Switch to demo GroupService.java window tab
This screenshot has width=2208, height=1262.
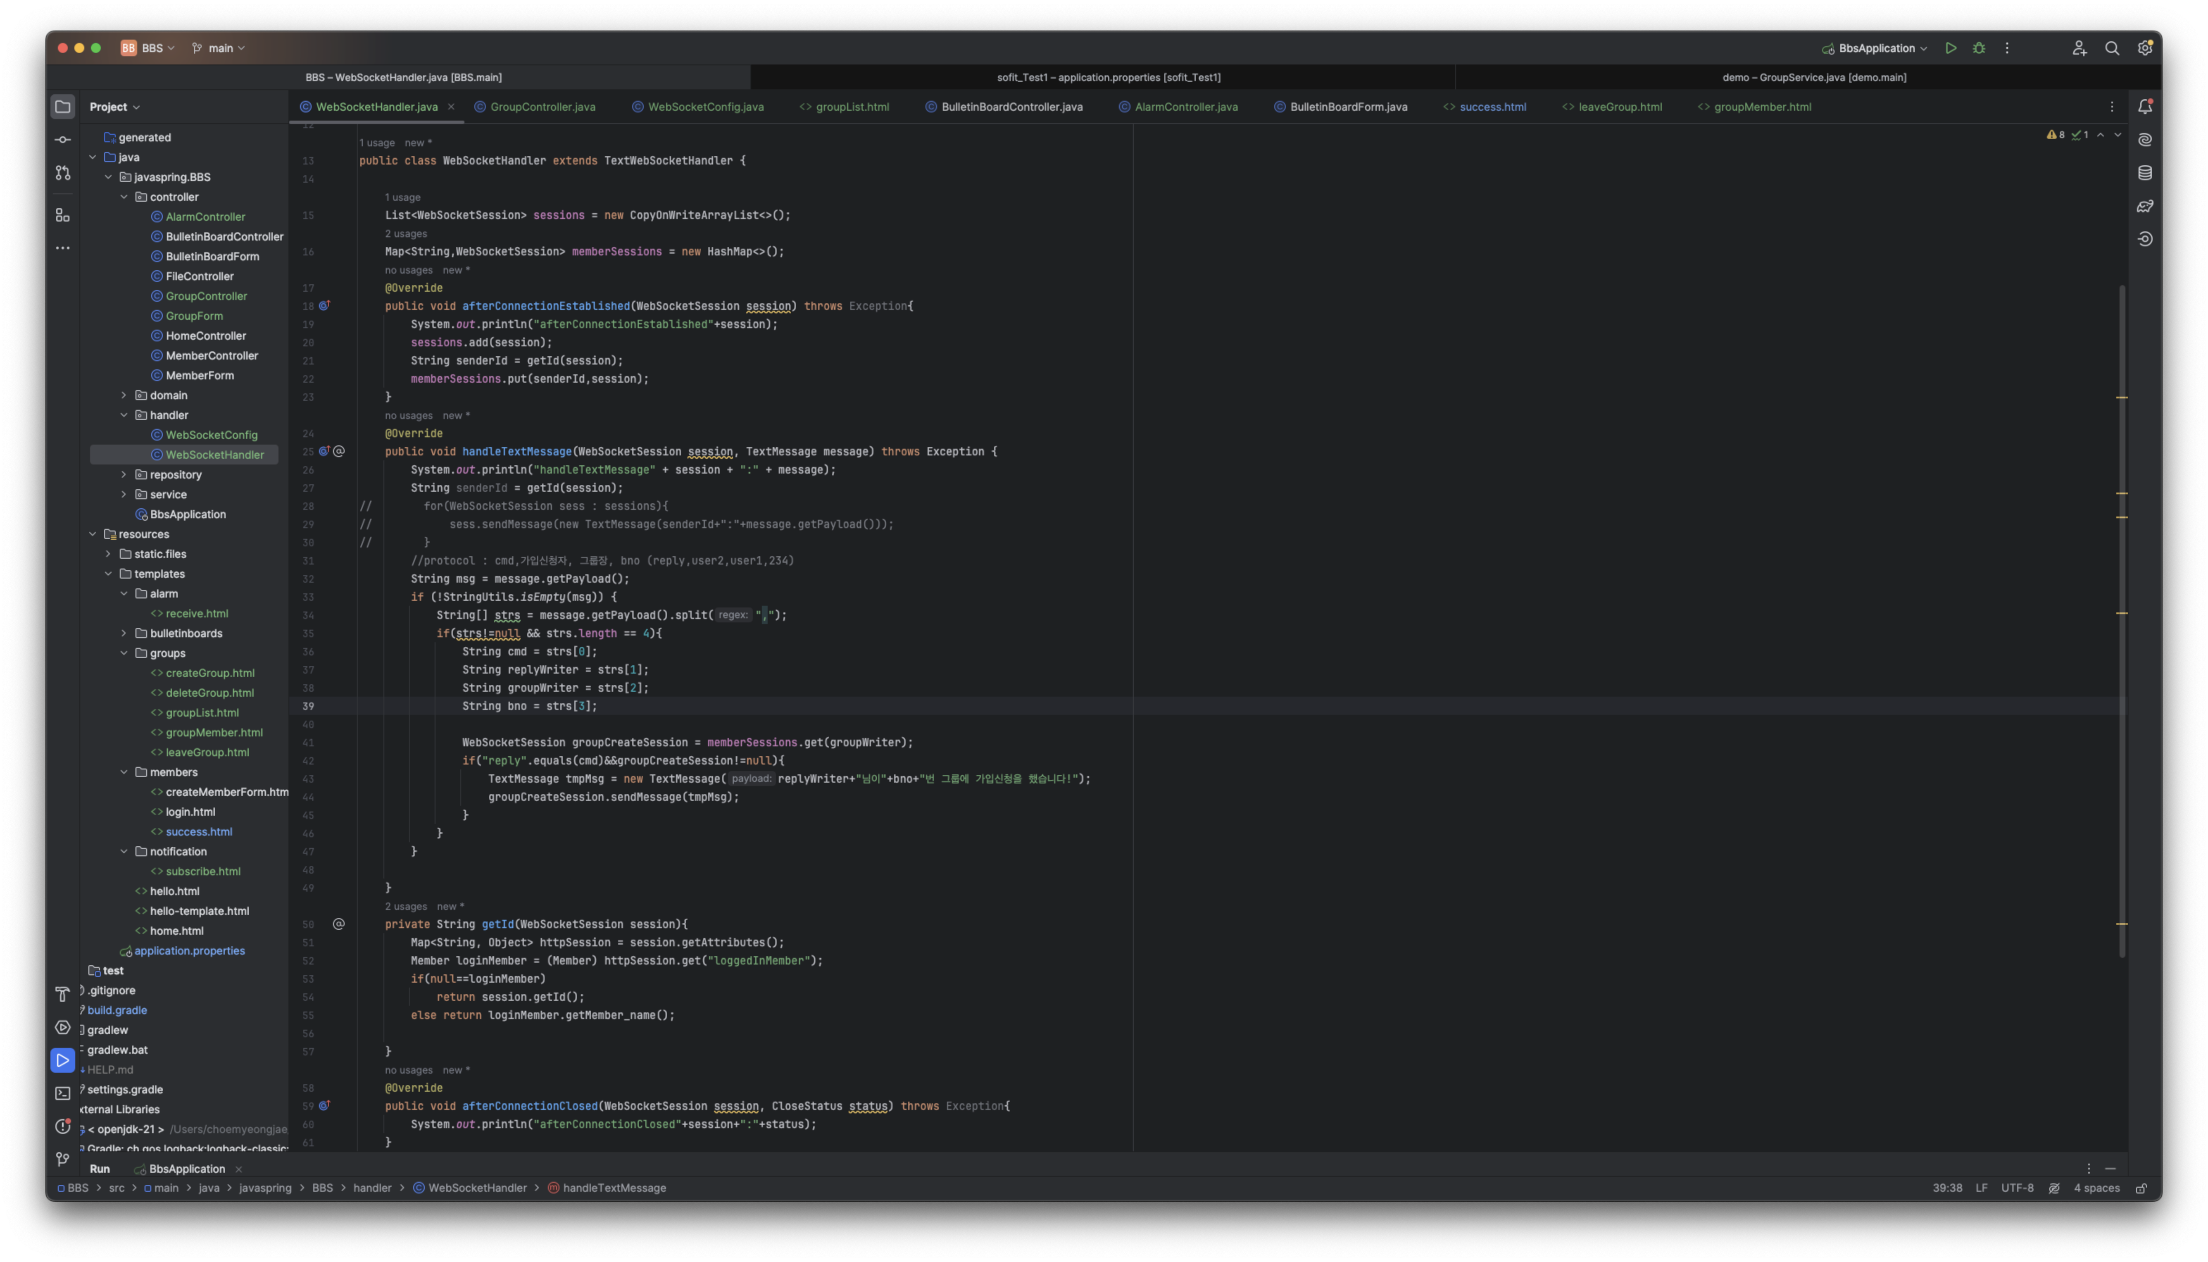pos(1814,77)
